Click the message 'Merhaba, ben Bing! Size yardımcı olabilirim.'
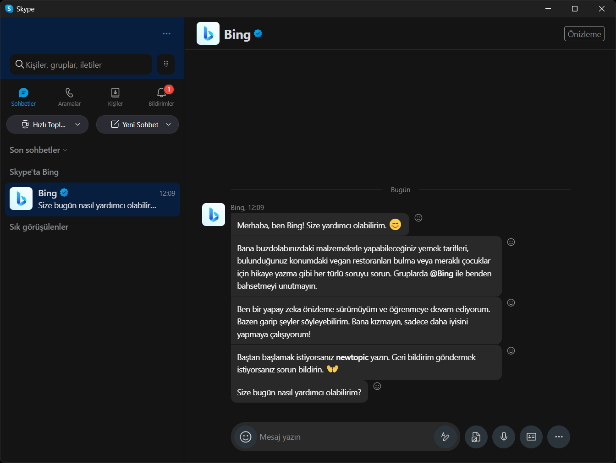The width and height of the screenshot is (616, 463). pyautogui.click(x=320, y=225)
